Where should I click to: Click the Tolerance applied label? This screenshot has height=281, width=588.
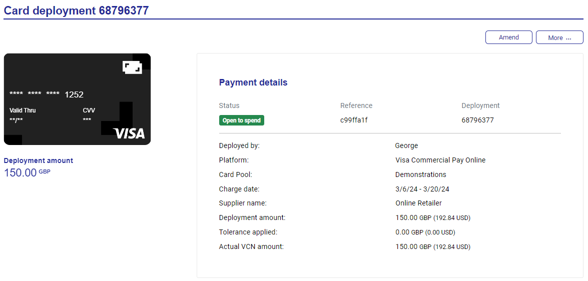248,232
